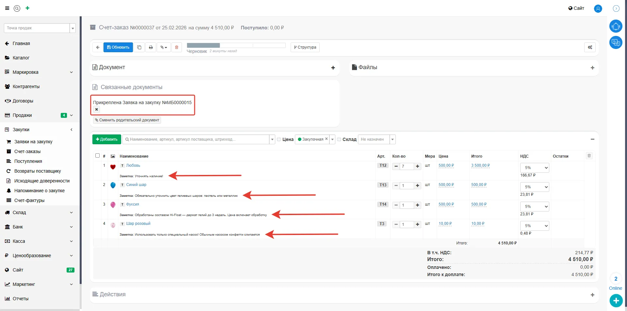
Task: Open the notifications bell icon
Action: (x=616, y=26)
